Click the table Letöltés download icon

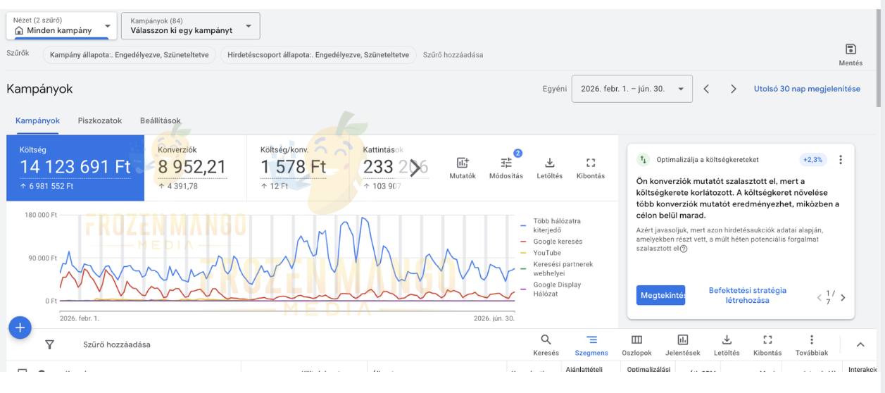pos(727,339)
